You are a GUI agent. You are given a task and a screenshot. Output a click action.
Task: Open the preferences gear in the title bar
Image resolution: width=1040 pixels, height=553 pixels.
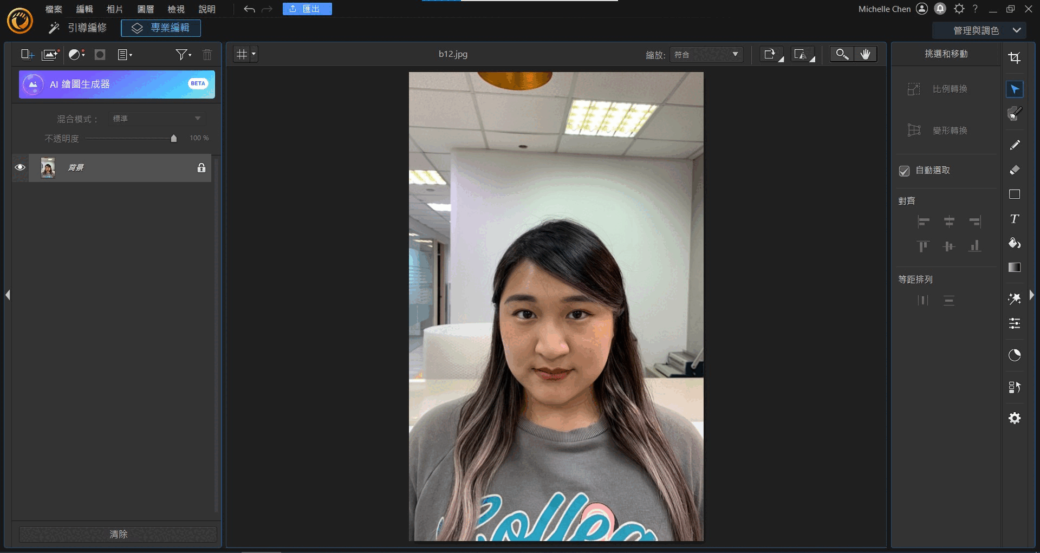[x=959, y=9]
